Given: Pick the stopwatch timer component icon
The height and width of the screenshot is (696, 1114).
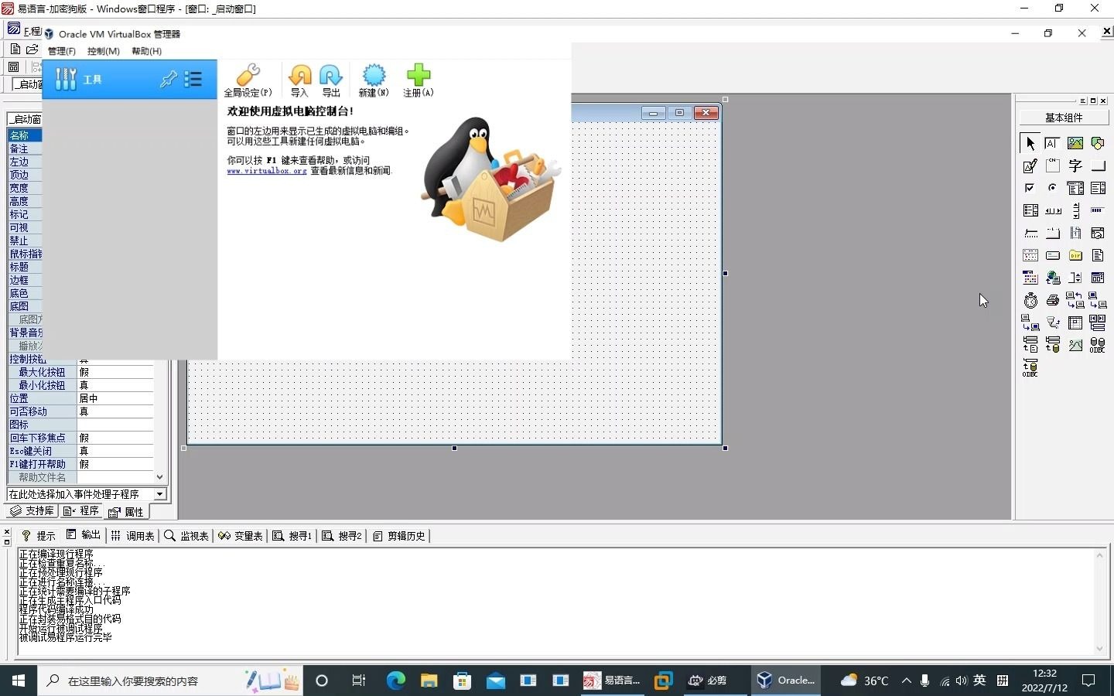Looking at the screenshot, I should point(1030,300).
